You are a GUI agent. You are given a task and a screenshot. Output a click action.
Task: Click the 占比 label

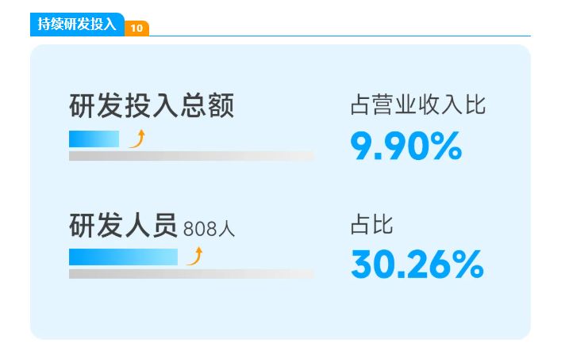[x=371, y=225]
